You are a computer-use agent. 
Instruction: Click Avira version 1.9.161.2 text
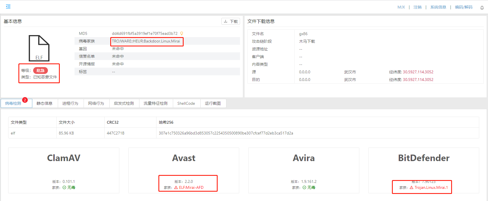[x=309, y=181]
